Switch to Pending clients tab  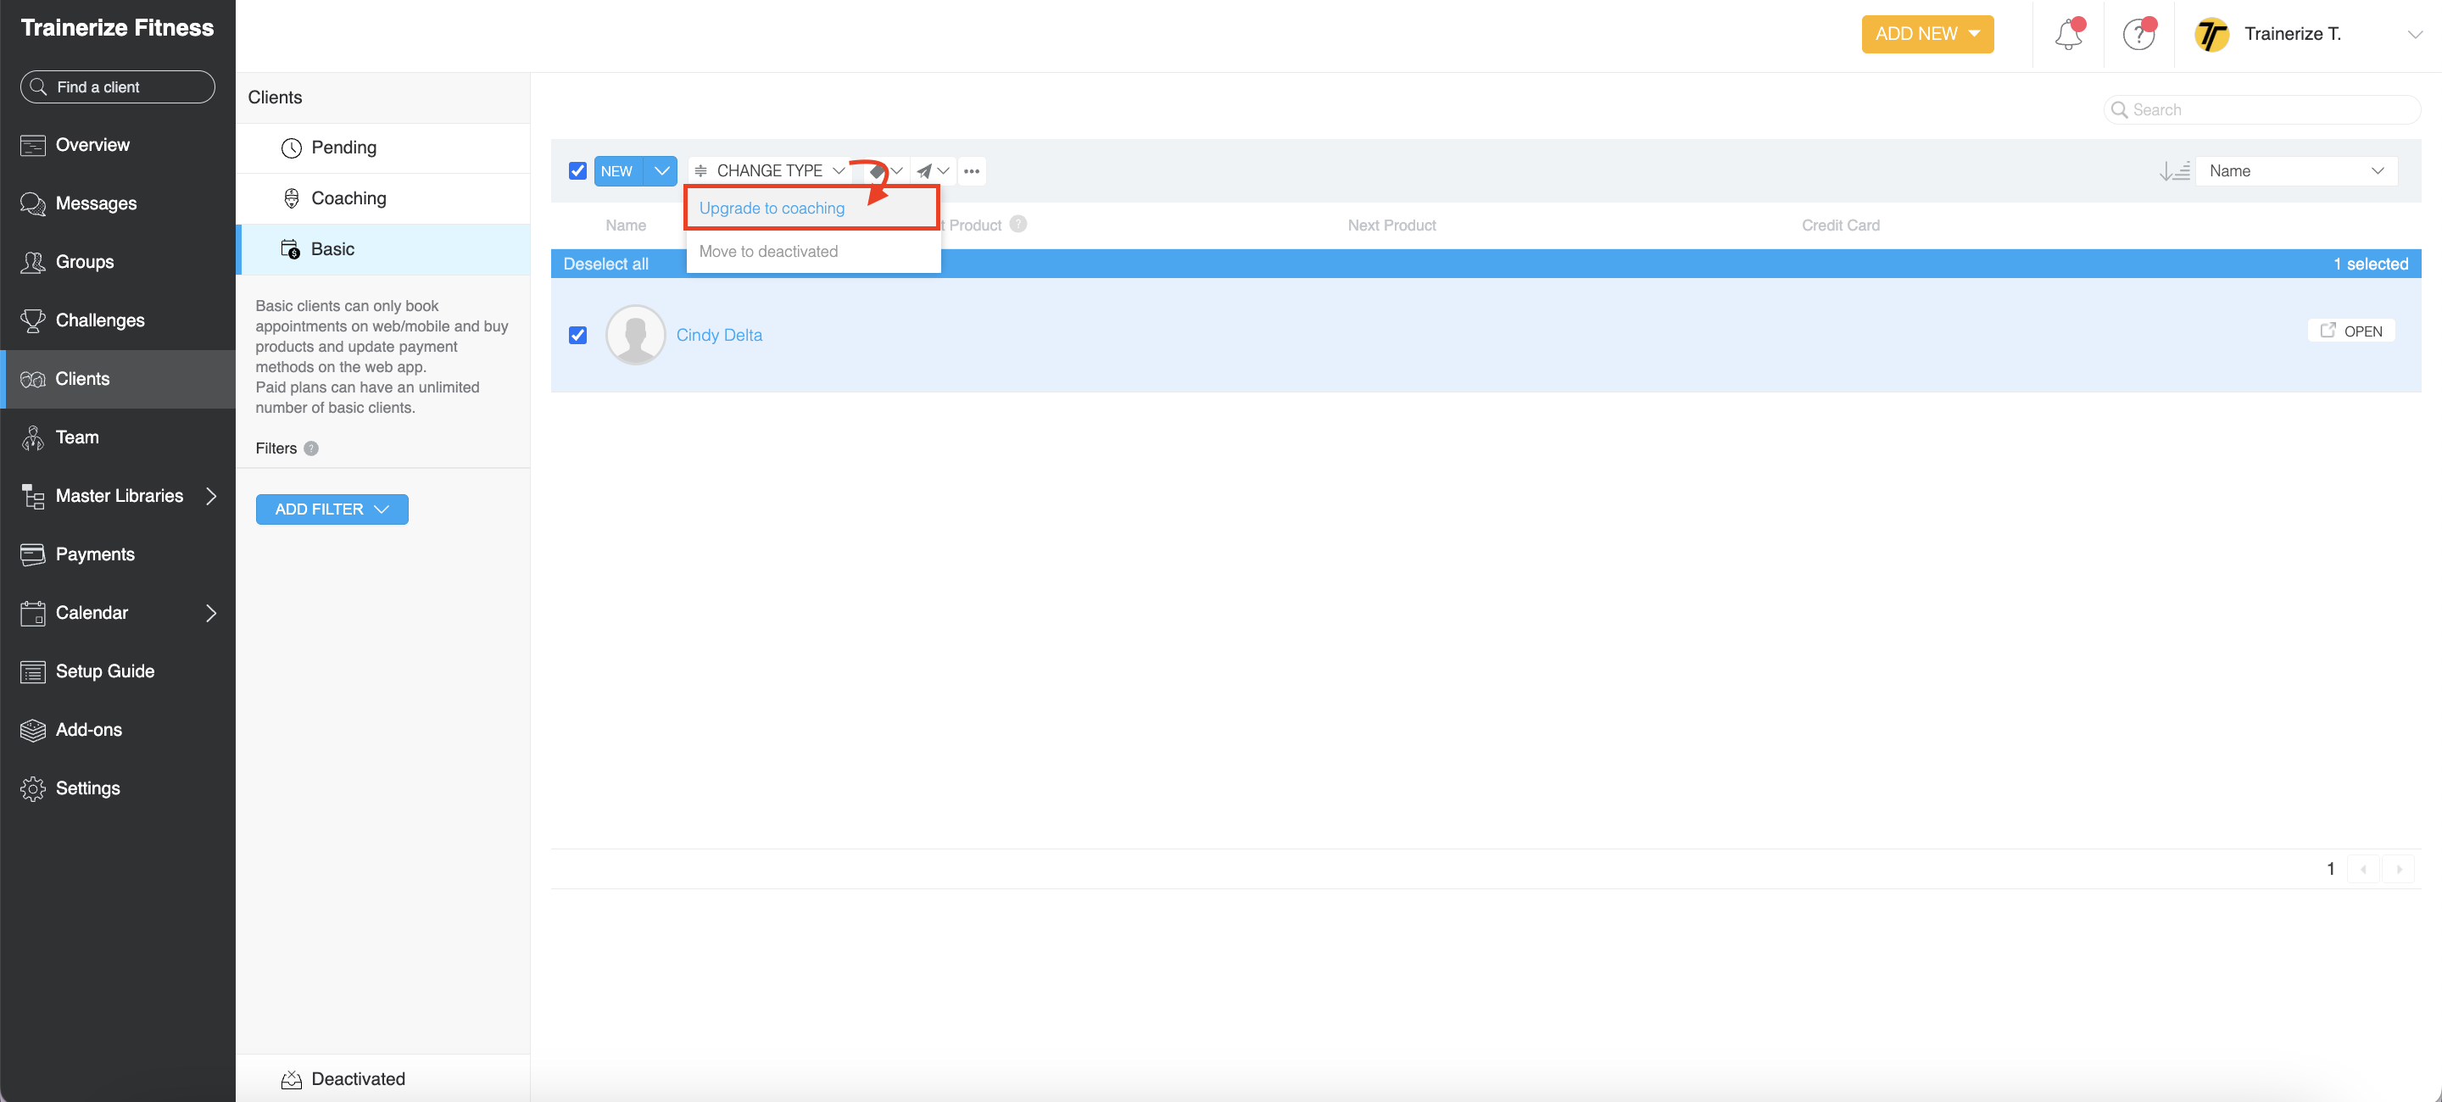pos(382,147)
